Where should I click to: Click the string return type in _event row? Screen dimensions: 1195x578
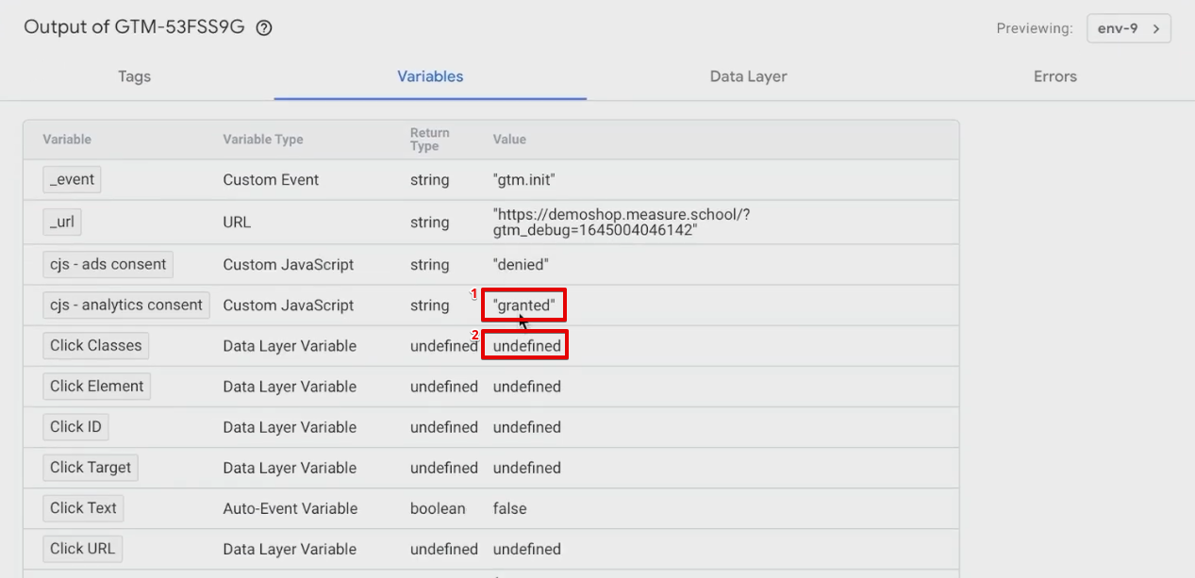(430, 180)
